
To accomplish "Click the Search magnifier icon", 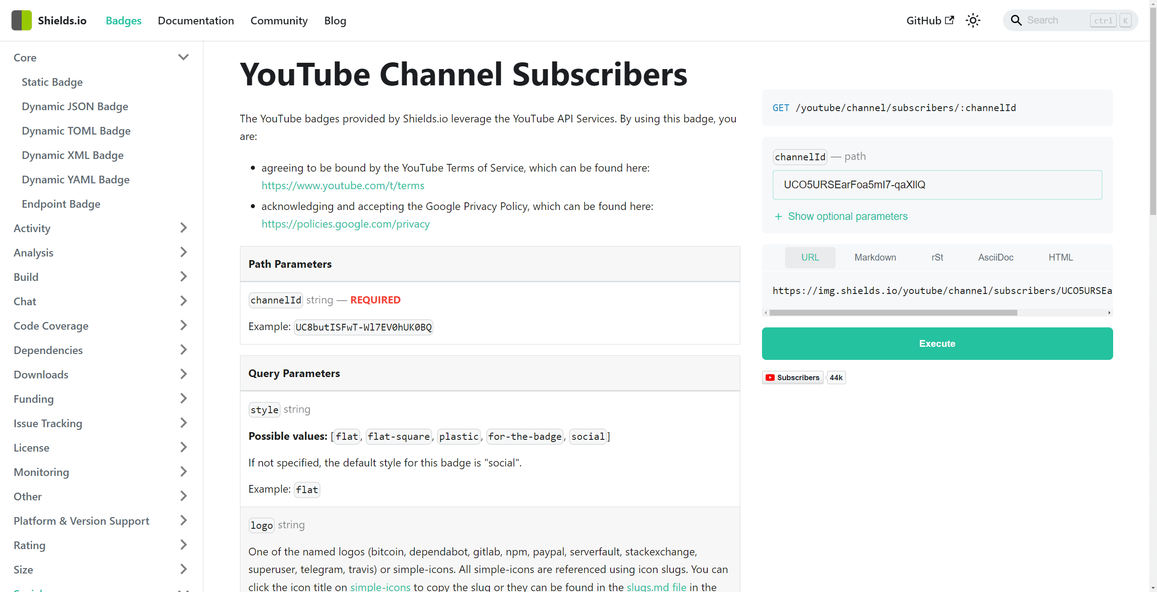I will click(x=1016, y=20).
